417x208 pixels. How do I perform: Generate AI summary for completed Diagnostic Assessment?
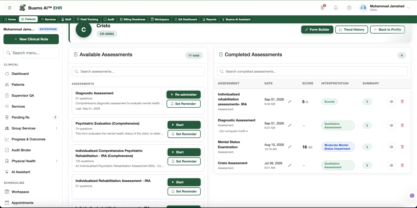click(x=367, y=125)
